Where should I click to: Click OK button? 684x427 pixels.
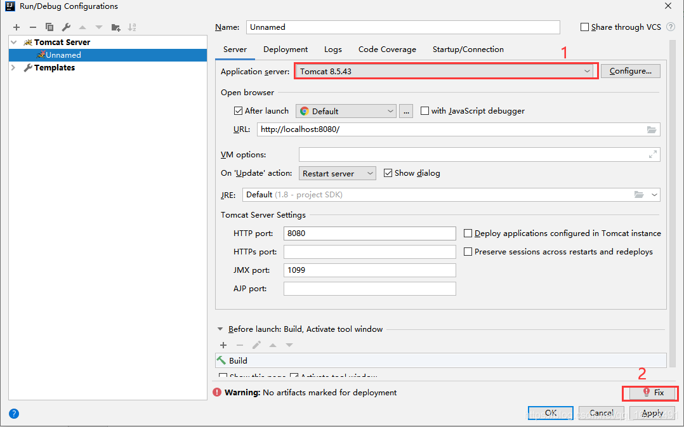551,412
